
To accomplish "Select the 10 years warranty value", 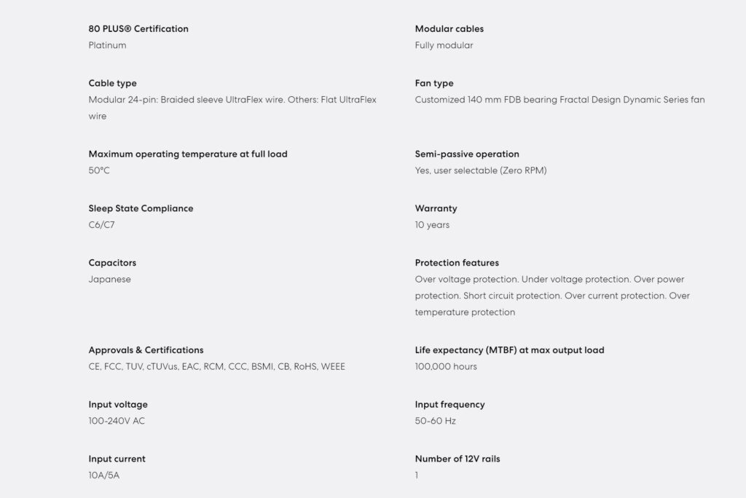I will (x=432, y=225).
